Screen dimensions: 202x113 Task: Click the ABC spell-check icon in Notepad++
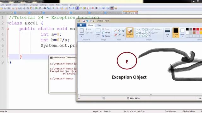tap(112, 8)
